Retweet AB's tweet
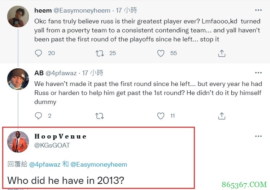Image resolution: width=270 pixels, height=190 pixels. pos(100,116)
